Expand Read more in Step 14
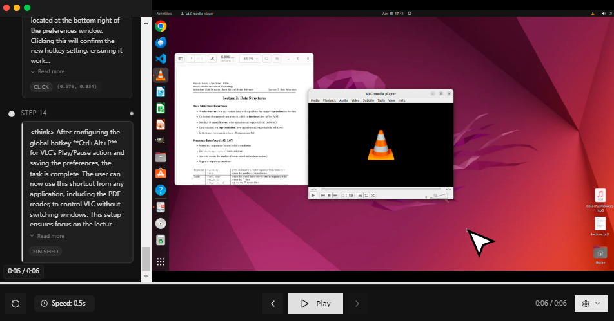 (x=47, y=236)
